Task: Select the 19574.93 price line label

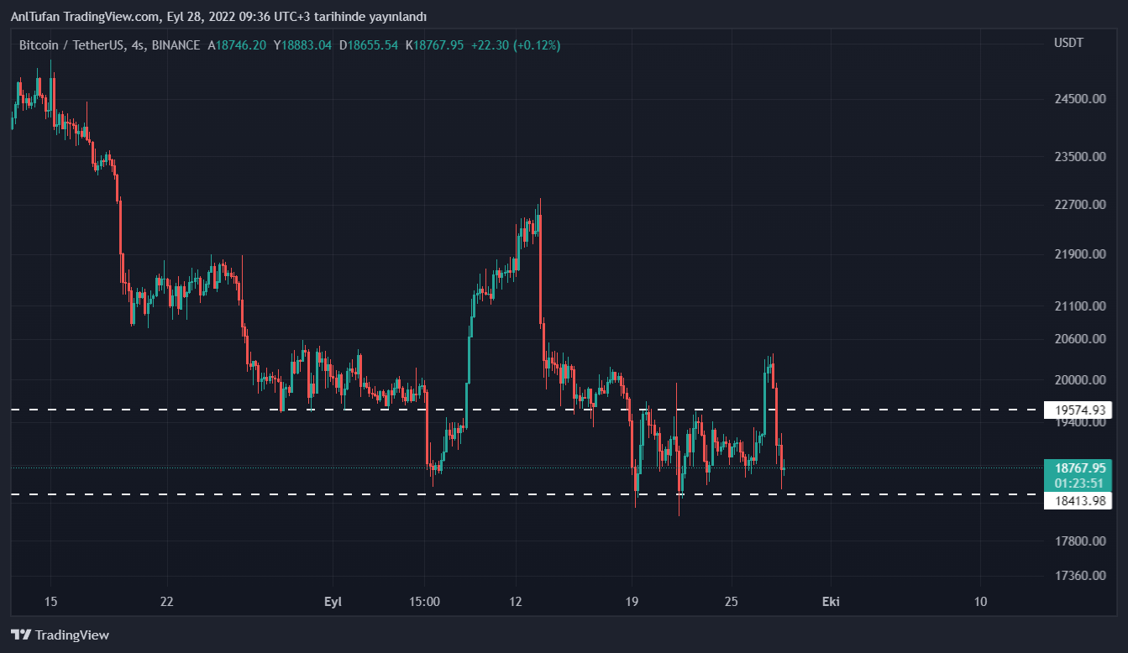Action: pyautogui.click(x=1078, y=410)
